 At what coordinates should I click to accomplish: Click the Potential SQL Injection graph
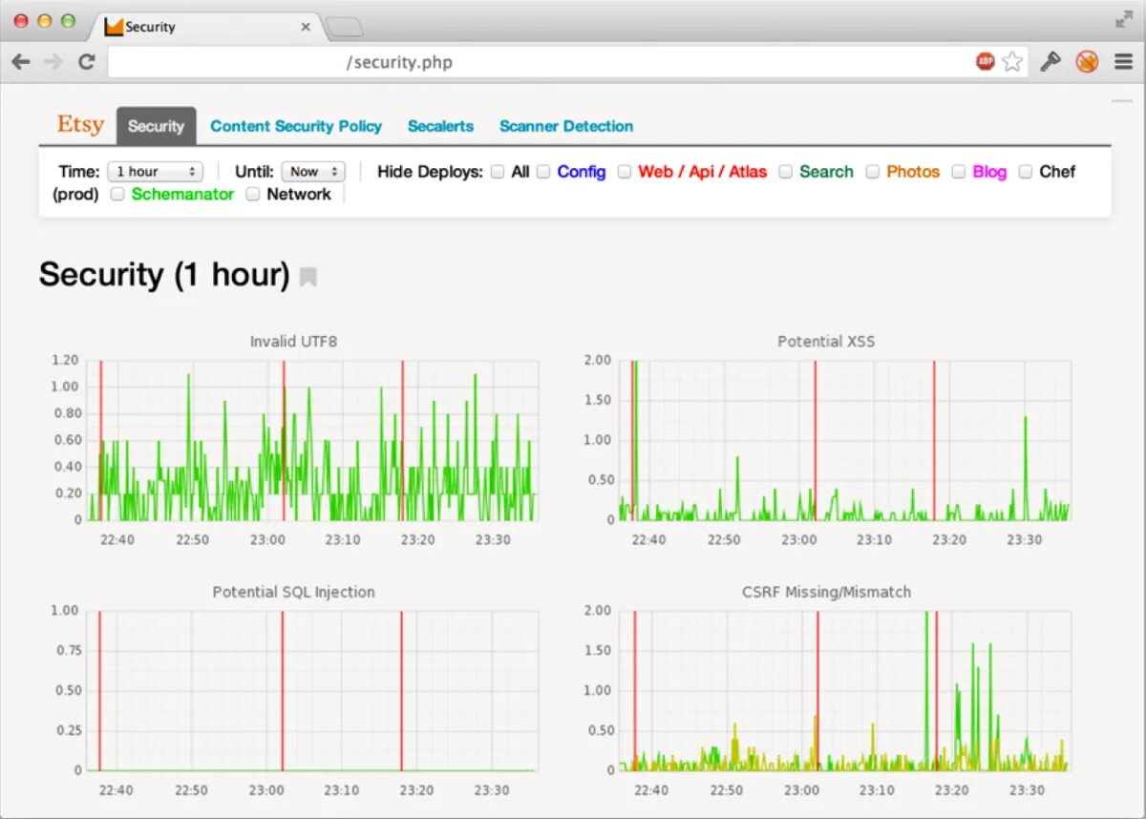click(294, 691)
